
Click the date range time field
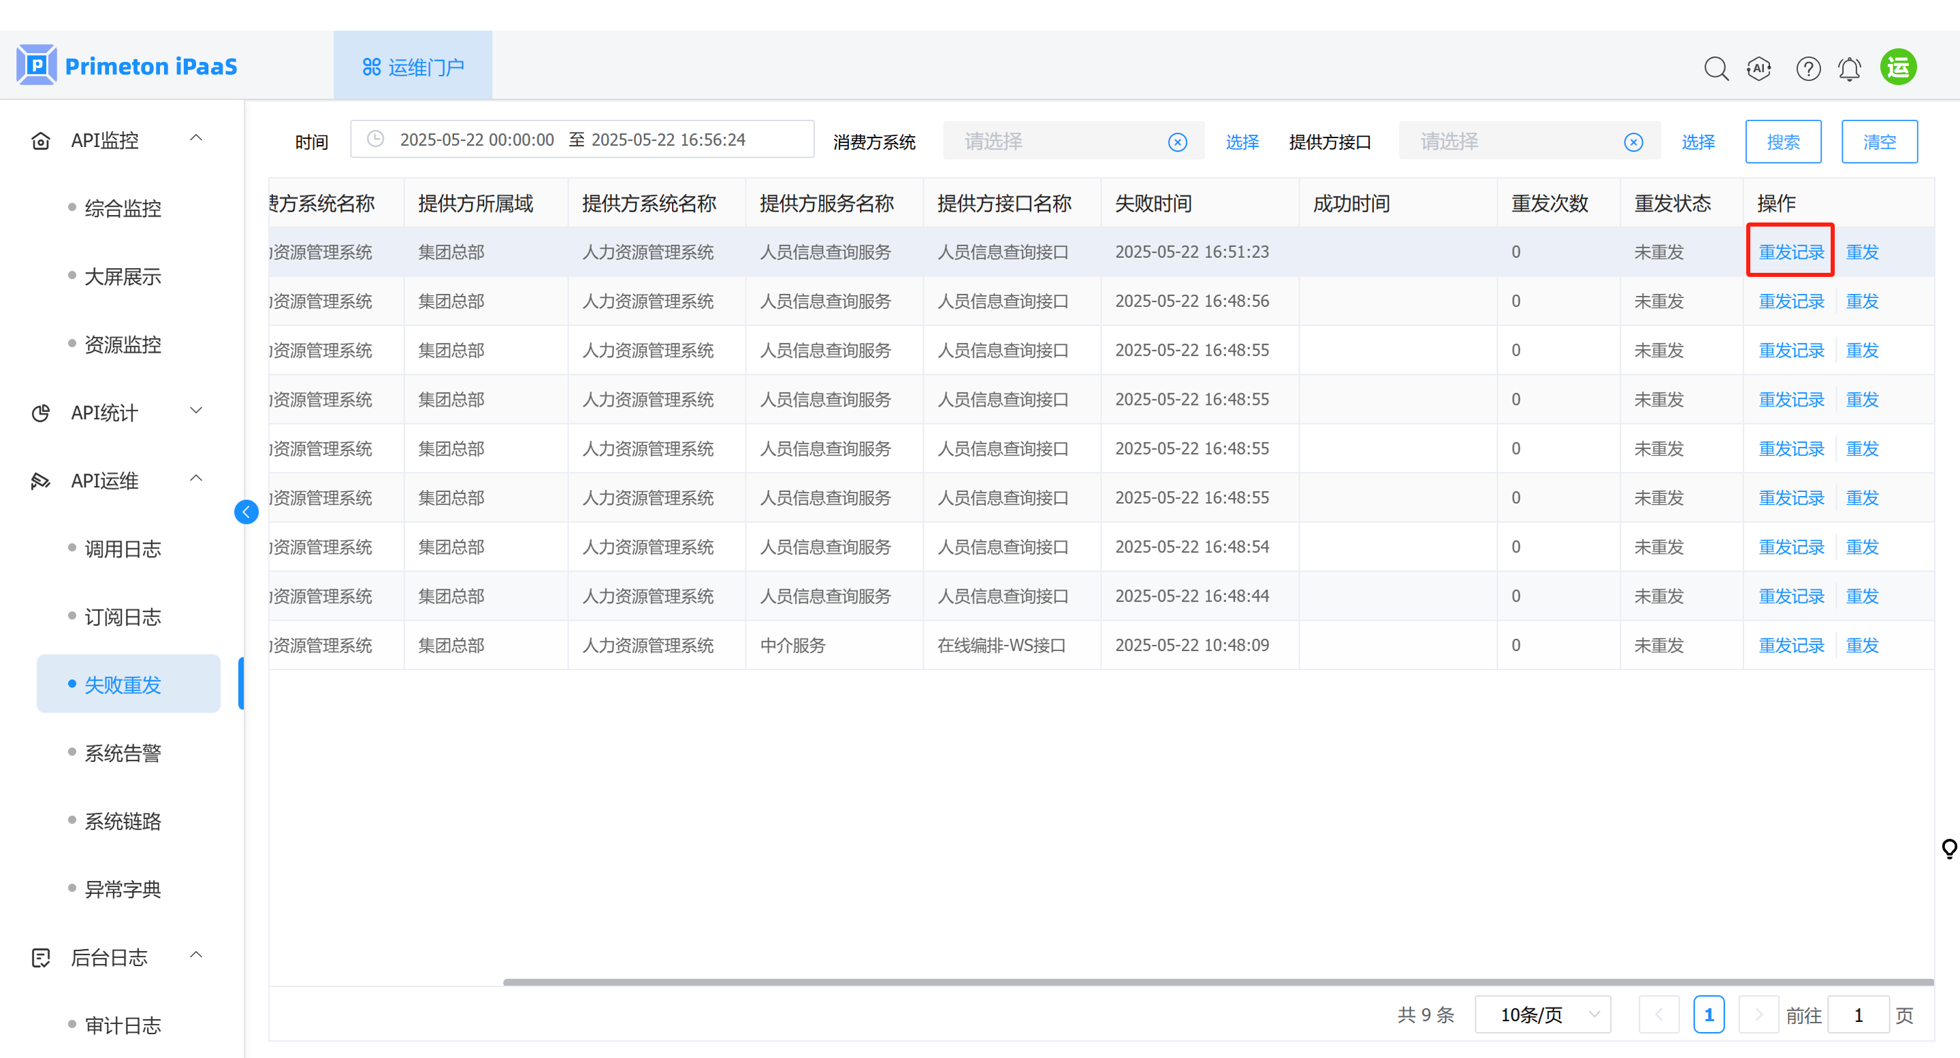click(x=581, y=140)
